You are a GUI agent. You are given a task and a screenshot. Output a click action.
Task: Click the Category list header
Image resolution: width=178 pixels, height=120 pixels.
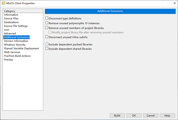23,11
